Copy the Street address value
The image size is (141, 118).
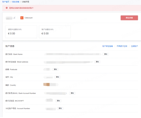(x=97, y=62)
